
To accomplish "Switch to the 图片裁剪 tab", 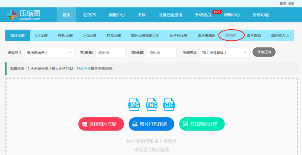I will click(254, 35).
